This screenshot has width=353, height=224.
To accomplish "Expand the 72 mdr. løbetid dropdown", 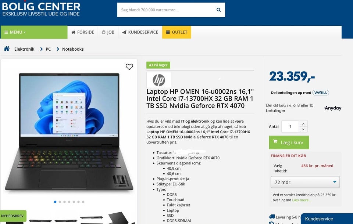I will click(x=305, y=182).
